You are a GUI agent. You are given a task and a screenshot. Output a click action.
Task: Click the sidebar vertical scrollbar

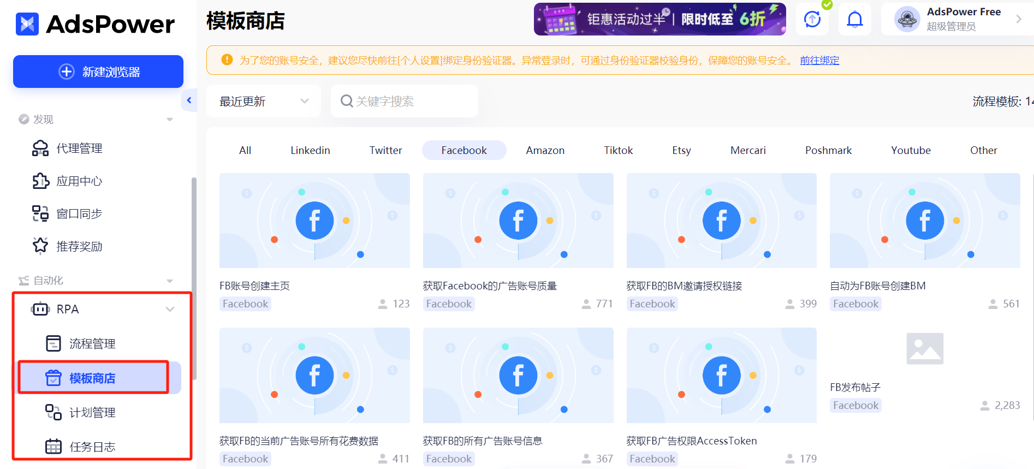[194, 278]
